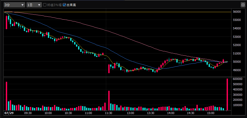Viewport: 247px width, 118px height.
Task: Click the 10:30 time axis label
Action: (x=68, y=113)
